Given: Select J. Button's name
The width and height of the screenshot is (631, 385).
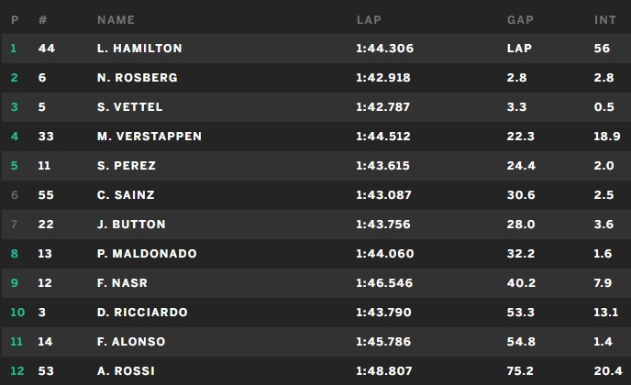Looking at the screenshot, I should point(131,225).
